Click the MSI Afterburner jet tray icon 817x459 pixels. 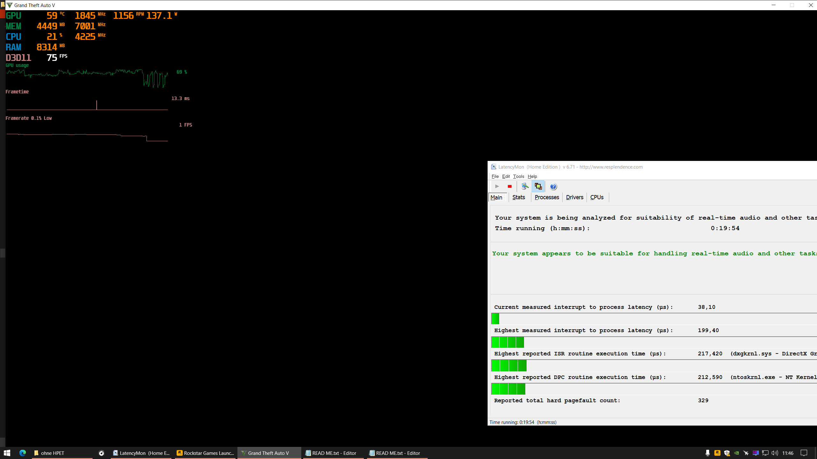[746, 453]
